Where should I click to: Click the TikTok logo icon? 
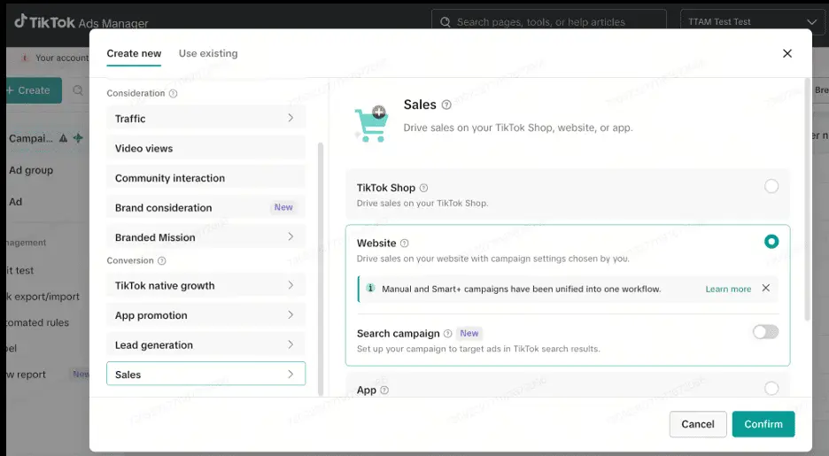20,21
